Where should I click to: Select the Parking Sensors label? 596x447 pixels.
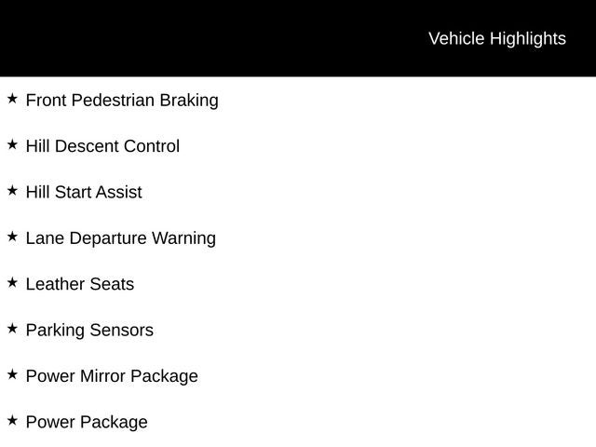click(89, 330)
